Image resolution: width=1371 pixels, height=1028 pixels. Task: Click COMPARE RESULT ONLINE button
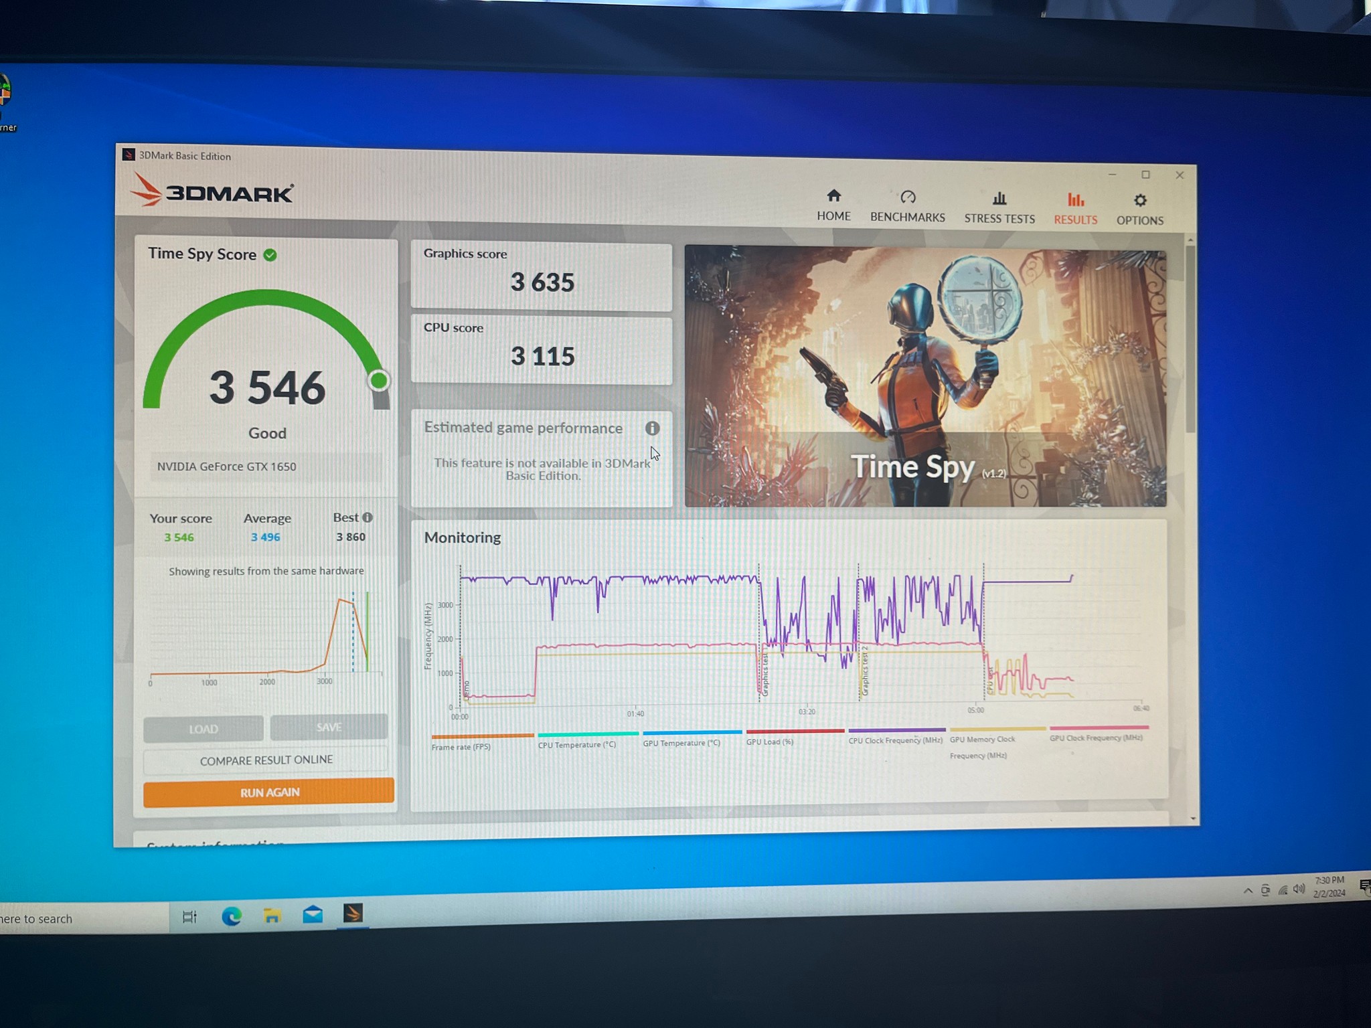tap(266, 760)
